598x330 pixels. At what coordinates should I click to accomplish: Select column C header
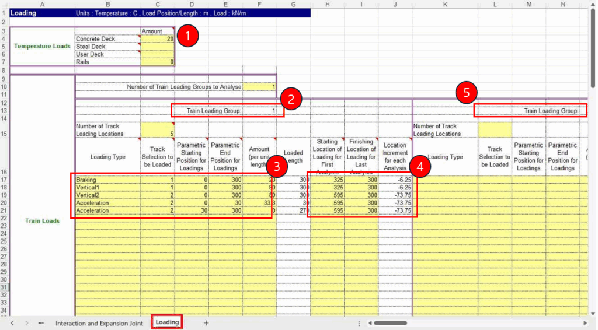click(x=157, y=5)
